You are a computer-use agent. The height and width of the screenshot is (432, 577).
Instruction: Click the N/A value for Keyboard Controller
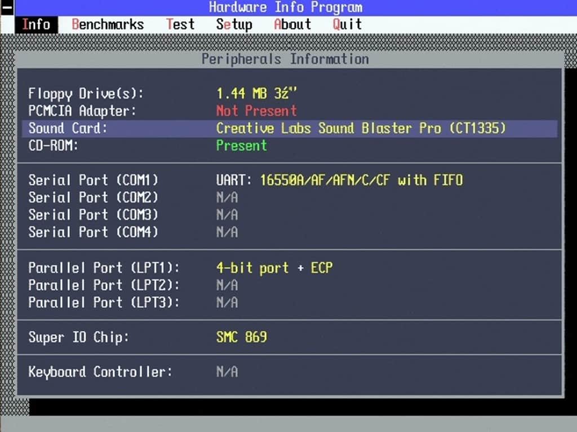point(227,372)
